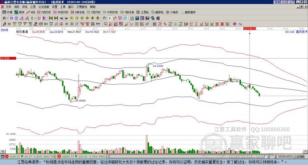Click the 极反通道 indicator name

point(22,32)
